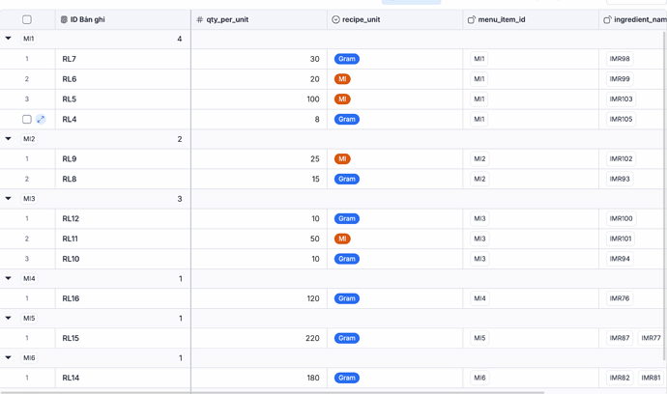Select the RL16 quantity cell showing 120
This screenshot has width=667, height=394.
pyautogui.click(x=259, y=298)
